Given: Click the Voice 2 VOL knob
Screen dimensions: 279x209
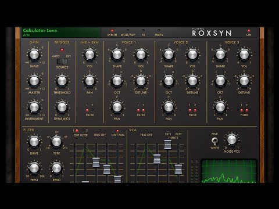Looking at the screenshot, I should [192, 55].
